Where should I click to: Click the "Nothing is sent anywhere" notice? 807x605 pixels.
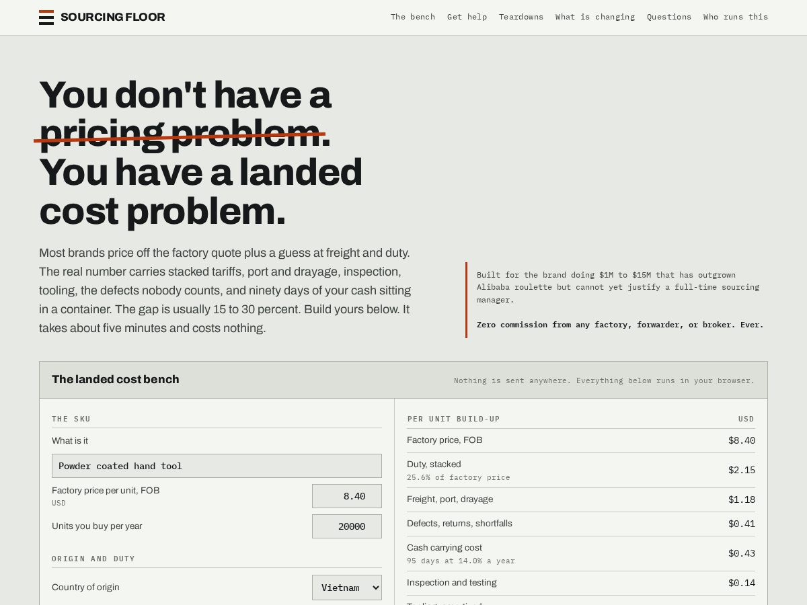pyautogui.click(x=604, y=380)
